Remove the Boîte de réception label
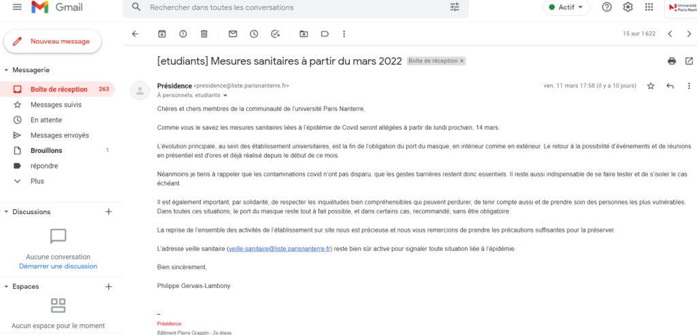The image size is (697, 335). coord(461,60)
